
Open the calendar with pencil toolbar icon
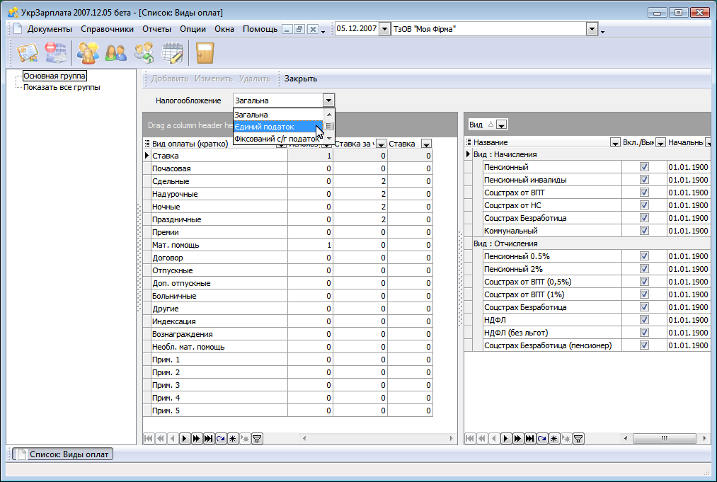[x=173, y=53]
